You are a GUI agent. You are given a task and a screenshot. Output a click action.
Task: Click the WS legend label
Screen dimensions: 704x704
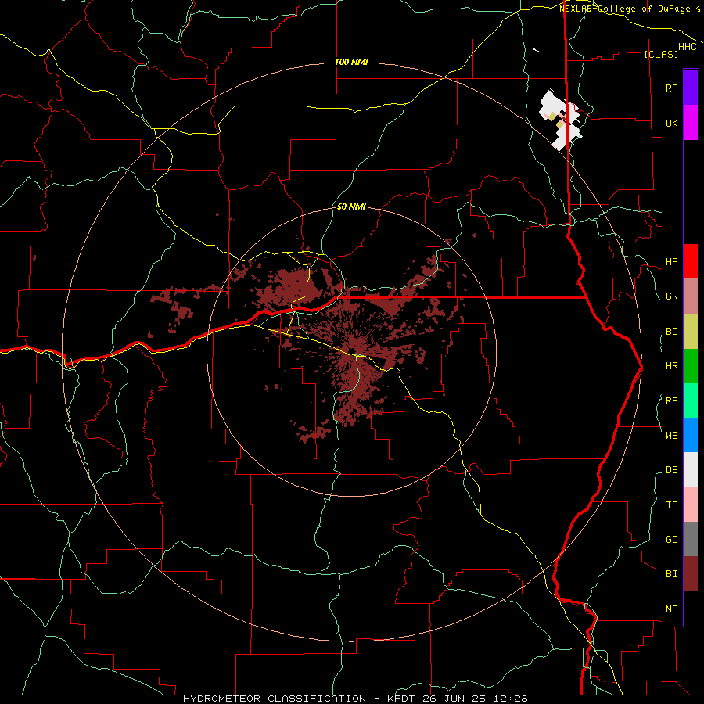671,436
